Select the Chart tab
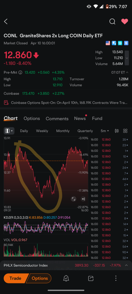Image resolution: width=132 pixels, height=294 pixels. point(11,118)
